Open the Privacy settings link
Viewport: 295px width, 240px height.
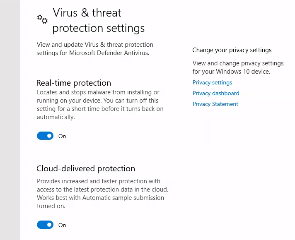(x=212, y=82)
